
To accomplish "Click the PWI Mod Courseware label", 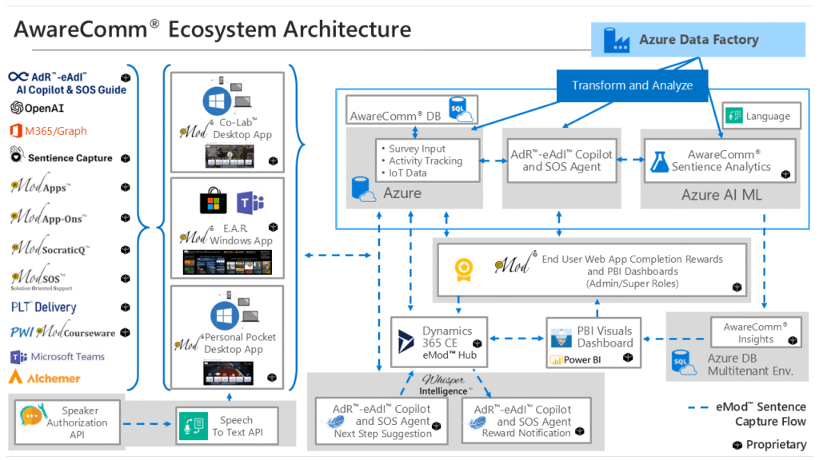I will point(62,331).
